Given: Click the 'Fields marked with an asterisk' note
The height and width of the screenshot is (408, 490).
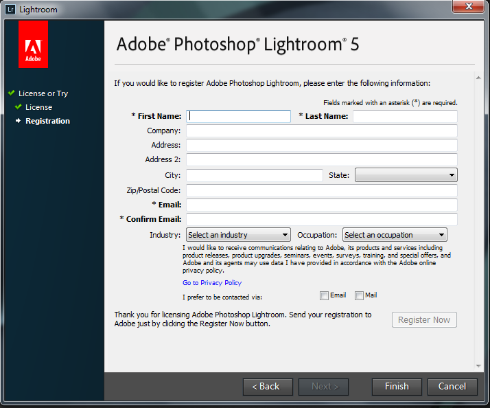Looking at the screenshot, I should pyautogui.click(x=390, y=102).
